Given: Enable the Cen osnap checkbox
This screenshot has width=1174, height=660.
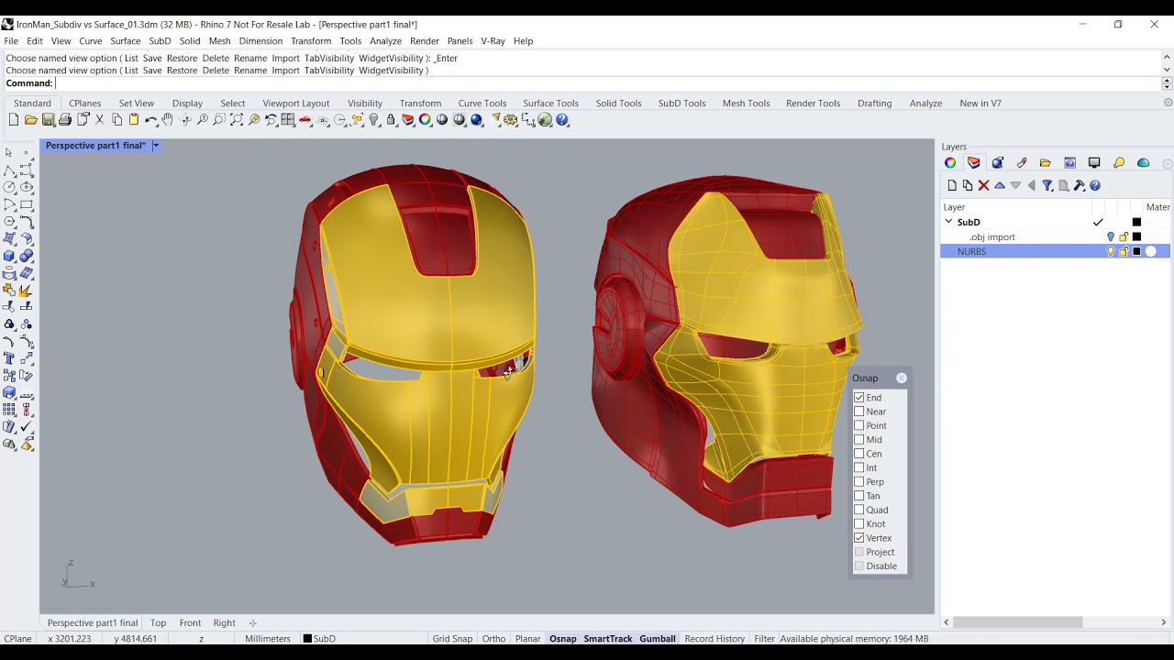Looking at the screenshot, I should 859,454.
